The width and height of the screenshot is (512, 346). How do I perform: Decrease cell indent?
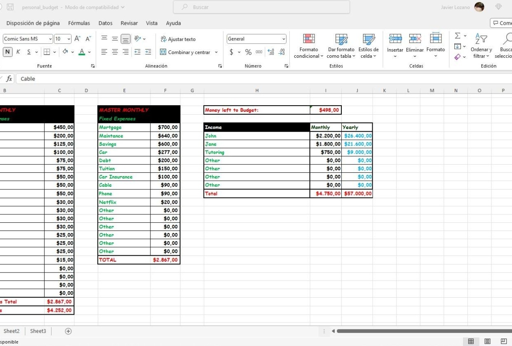[138, 52]
